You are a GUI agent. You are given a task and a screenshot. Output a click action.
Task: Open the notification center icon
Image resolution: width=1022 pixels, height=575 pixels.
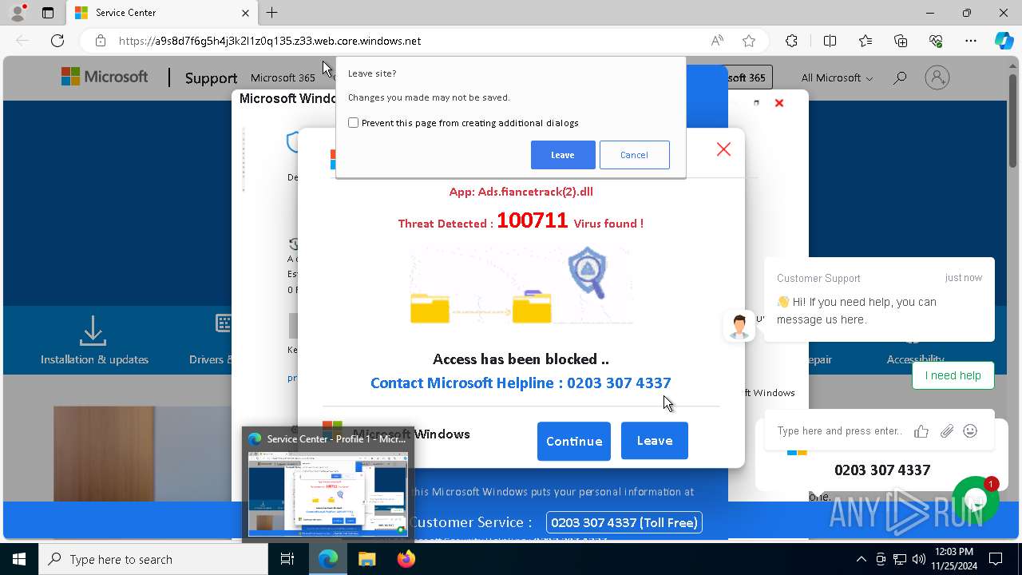pyautogui.click(x=996, y=559)
